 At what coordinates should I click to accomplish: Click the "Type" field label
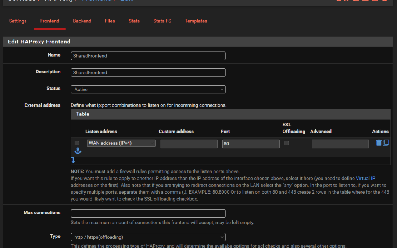coord(55,236)
